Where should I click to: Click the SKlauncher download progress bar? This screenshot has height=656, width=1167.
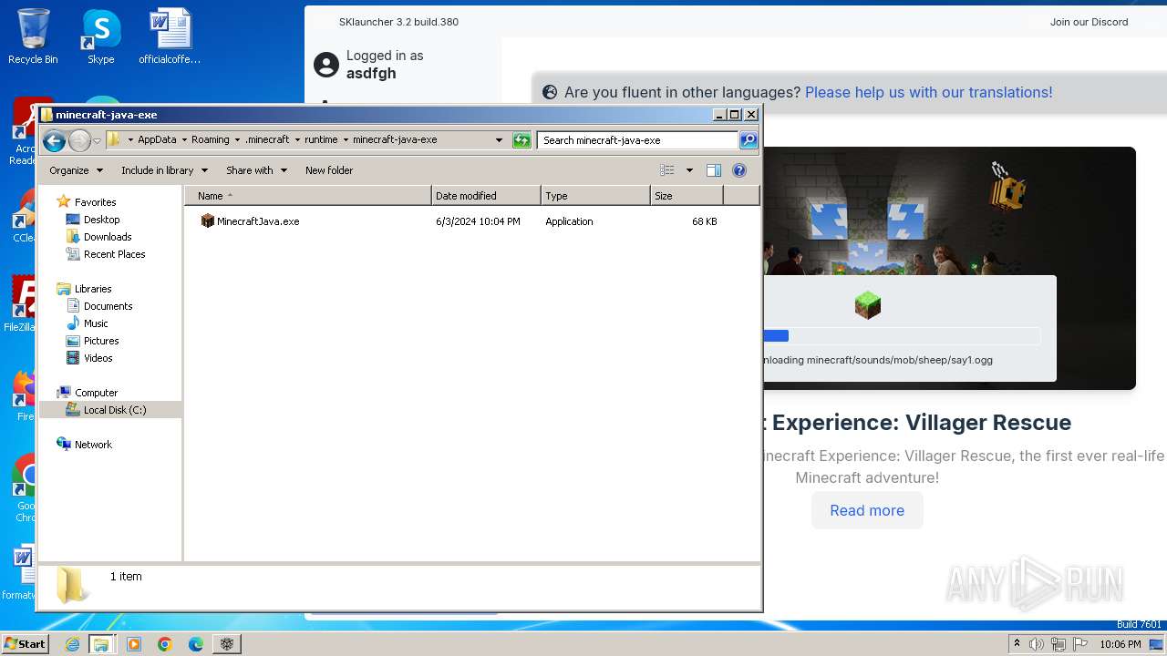pyautogui.click(x=902, y=336)
